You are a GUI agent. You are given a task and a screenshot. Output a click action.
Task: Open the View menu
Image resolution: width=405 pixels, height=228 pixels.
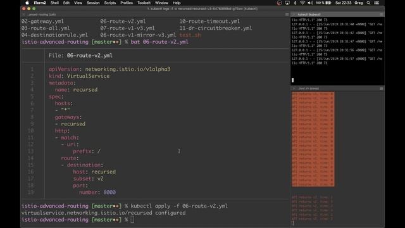pyautogui.click(x=78, y=3)
